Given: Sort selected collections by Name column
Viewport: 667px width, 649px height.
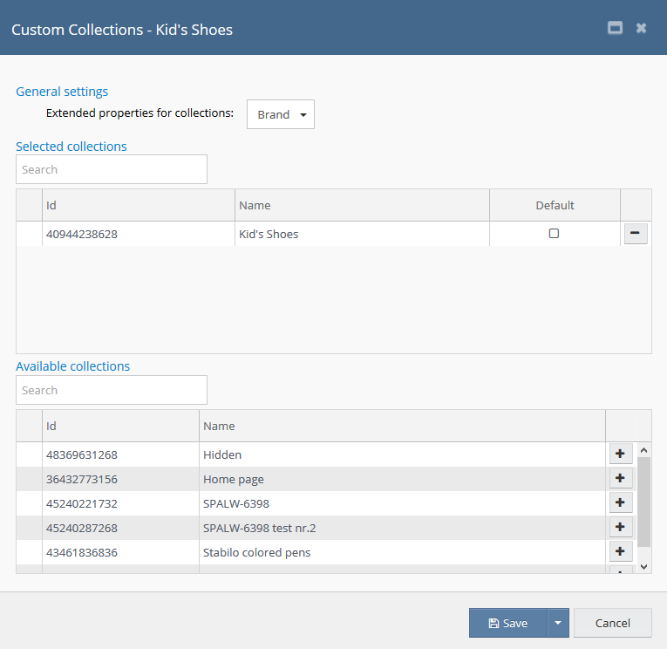Looking at the screenshot, I should (x=362, y=205).
